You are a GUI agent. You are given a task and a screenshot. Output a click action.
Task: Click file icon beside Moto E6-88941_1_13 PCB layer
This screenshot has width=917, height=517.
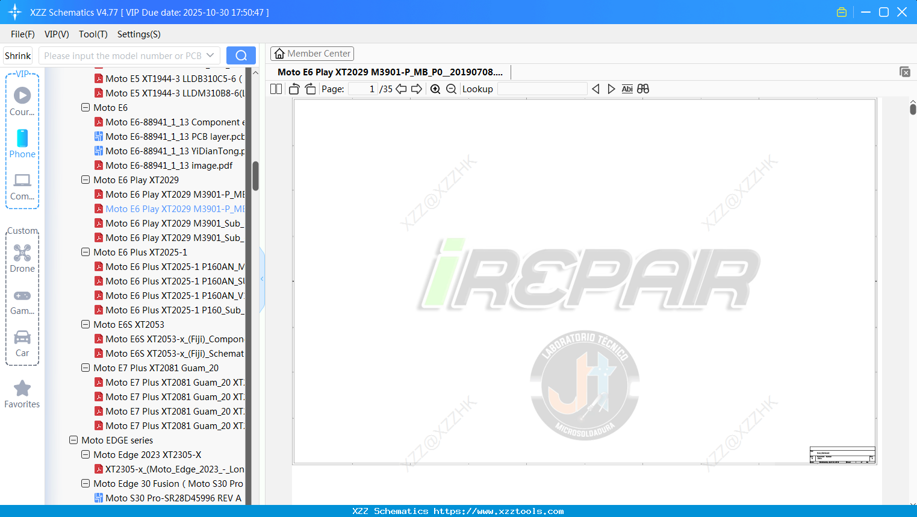pos(99,136)
